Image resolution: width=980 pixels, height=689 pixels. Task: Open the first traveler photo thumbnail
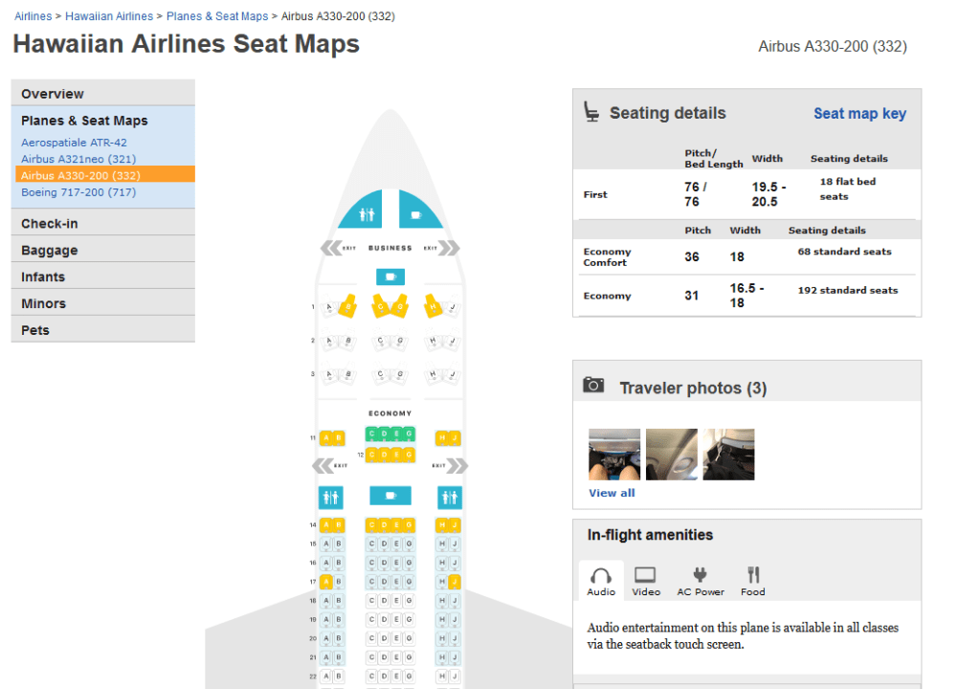[614, 454]
